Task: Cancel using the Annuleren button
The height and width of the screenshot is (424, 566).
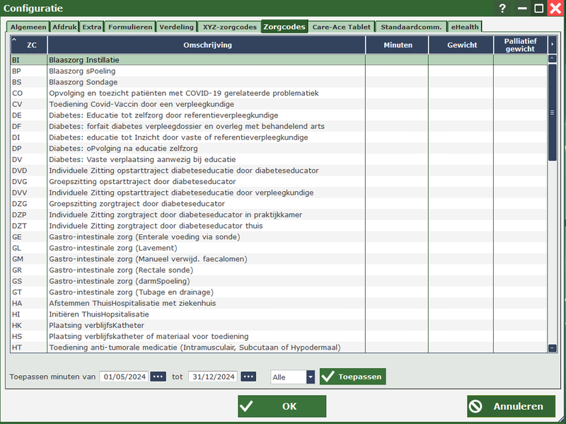Action: coord(510,406)
